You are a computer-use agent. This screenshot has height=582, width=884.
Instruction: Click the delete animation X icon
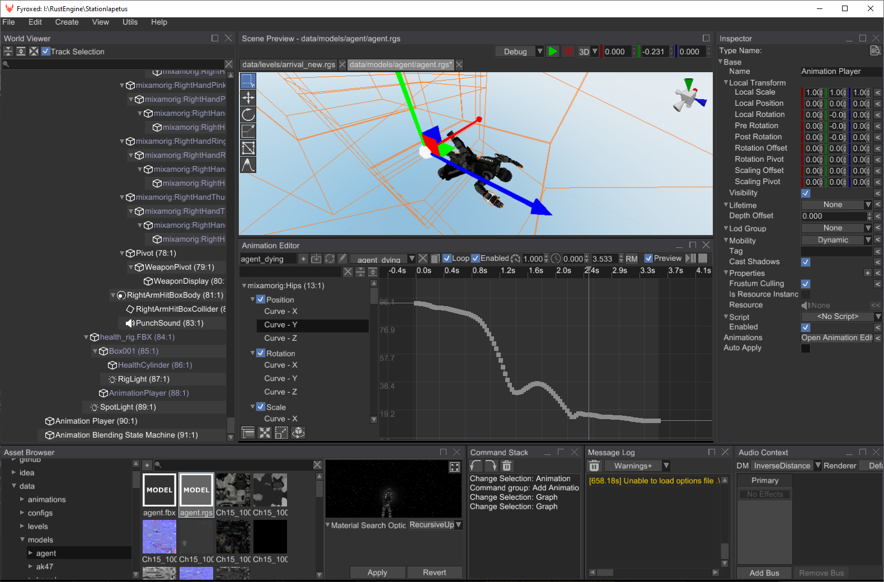click(x=423, y=259)
